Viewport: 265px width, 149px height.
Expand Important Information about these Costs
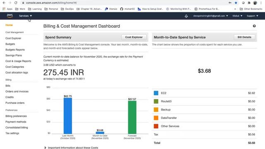click(x=71, y=148)
